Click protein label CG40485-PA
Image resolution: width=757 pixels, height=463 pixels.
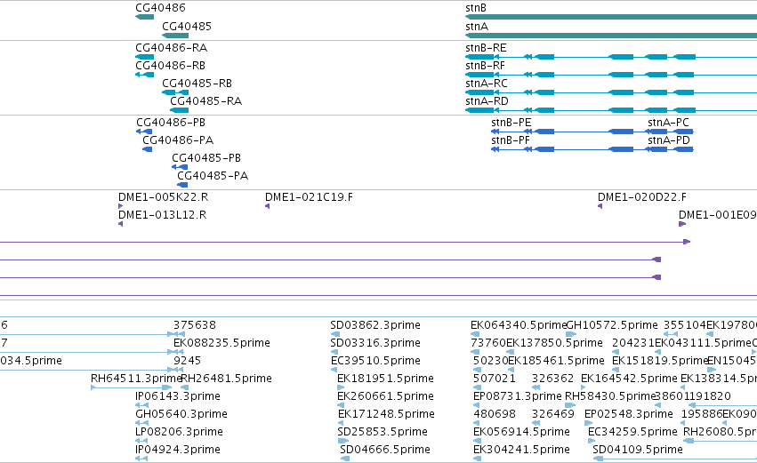click(213, 176)
